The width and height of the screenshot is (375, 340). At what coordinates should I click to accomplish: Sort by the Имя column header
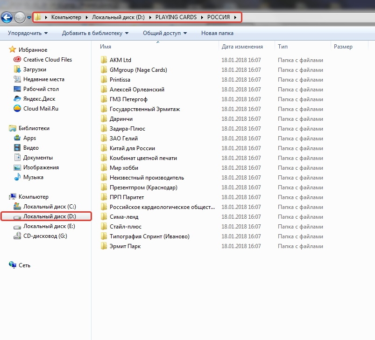pos(106,47)
